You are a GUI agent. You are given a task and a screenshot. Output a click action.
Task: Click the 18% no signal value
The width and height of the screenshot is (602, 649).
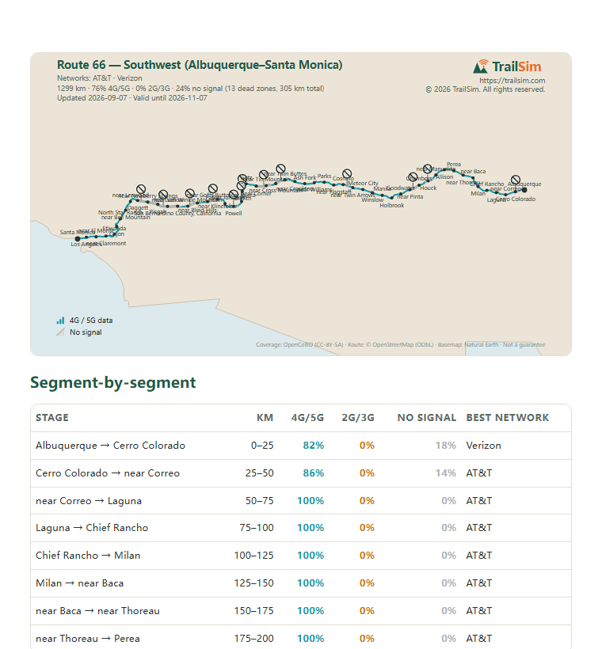coord(446,446)
